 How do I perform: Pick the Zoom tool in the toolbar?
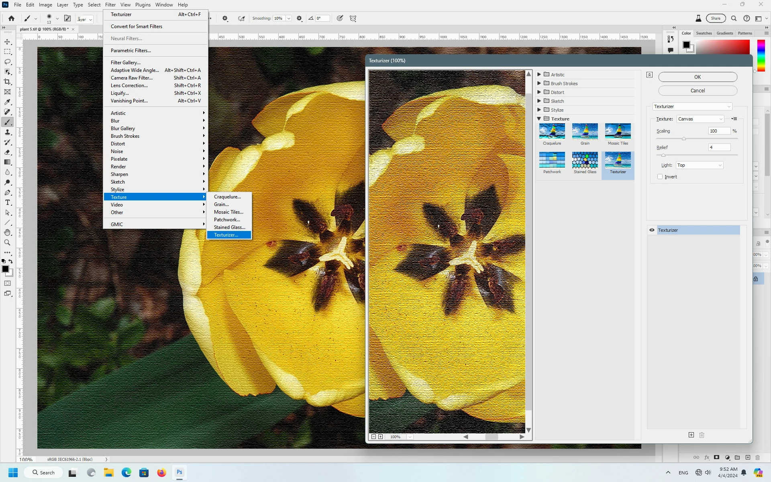7,243
